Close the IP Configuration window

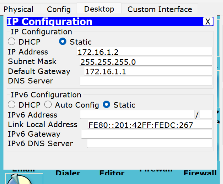pos(208,21)
